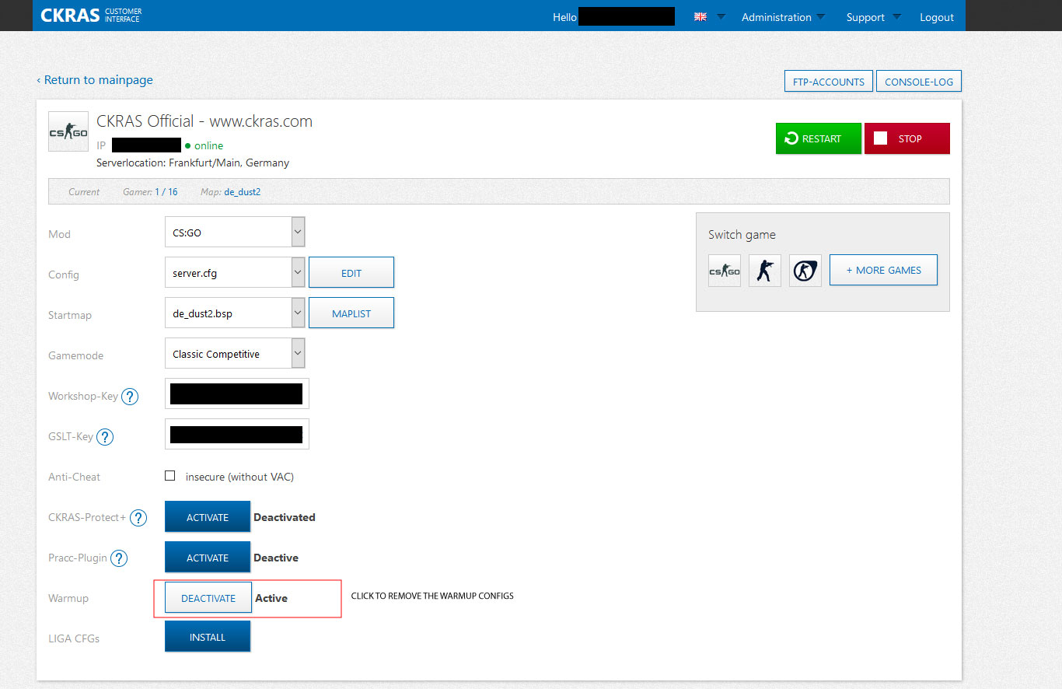Click the de_dust2 map link
The image size is (1062, 689).
[x=243, y=191]
